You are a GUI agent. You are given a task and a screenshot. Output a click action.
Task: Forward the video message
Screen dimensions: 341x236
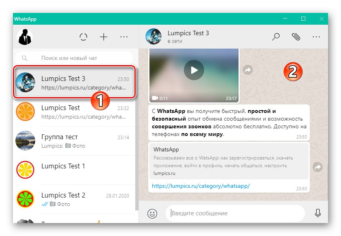248,70
